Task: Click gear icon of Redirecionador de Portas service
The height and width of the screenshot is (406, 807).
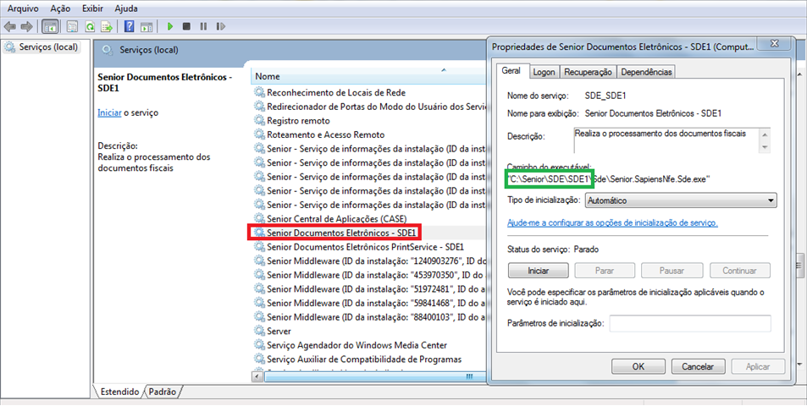Action: (259, 107)
